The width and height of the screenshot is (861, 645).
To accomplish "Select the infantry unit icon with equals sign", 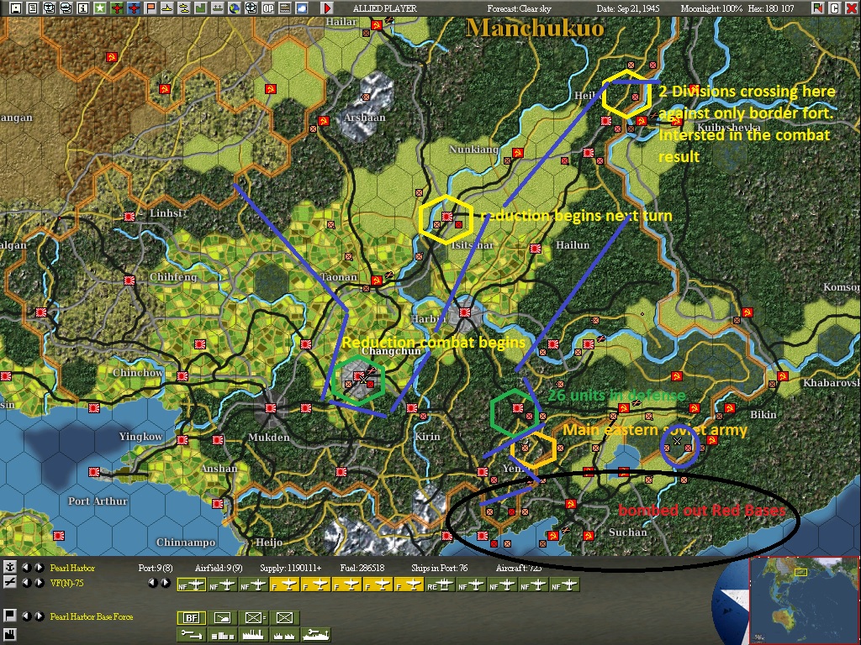I will (x=253, y=617).
